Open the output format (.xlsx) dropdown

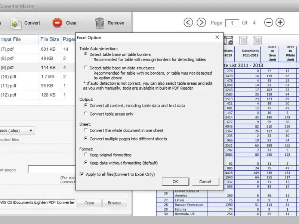click(x=31, y=131)
